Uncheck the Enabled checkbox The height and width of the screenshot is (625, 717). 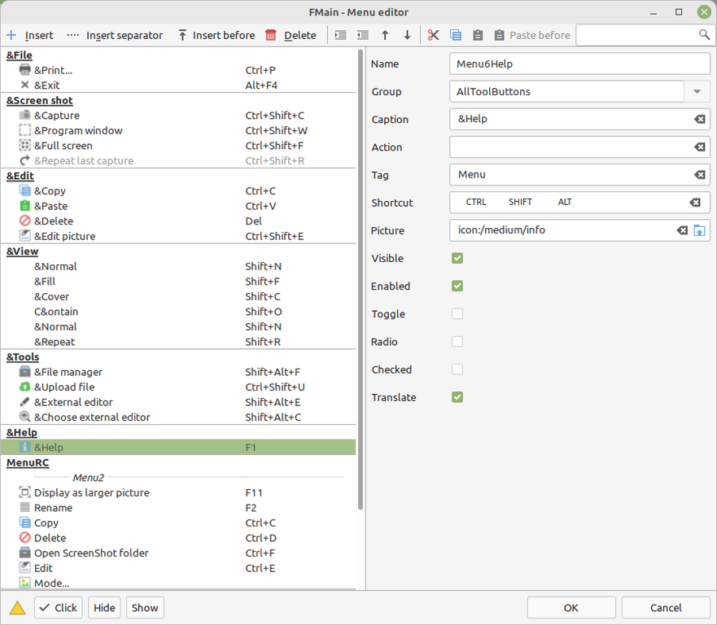(x=457, y=286)
